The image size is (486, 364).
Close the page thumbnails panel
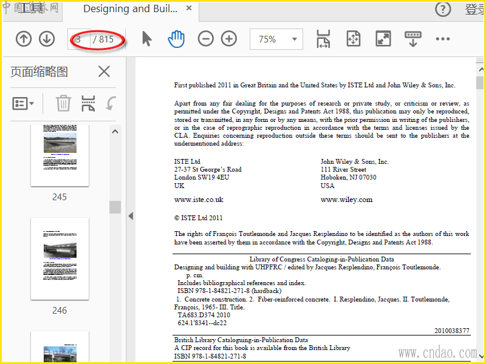(104, 72)
